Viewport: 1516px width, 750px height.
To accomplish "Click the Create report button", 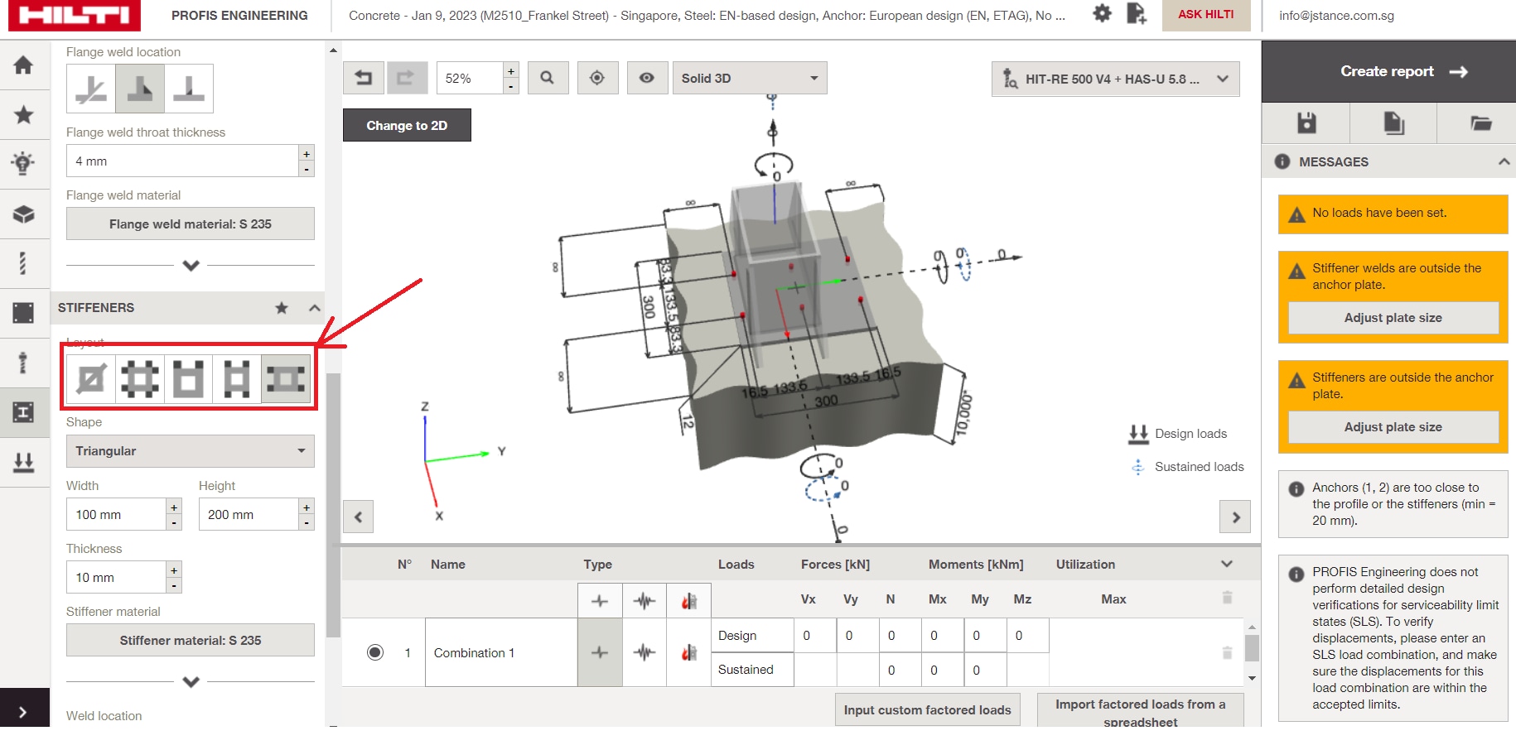I will point(1388,71).
